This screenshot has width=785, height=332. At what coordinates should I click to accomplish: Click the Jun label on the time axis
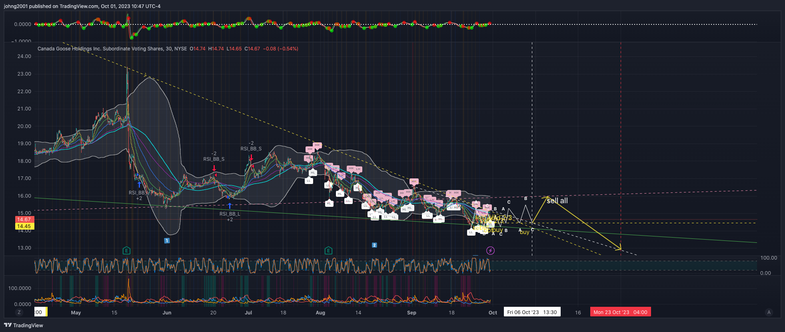click(167, 313)
